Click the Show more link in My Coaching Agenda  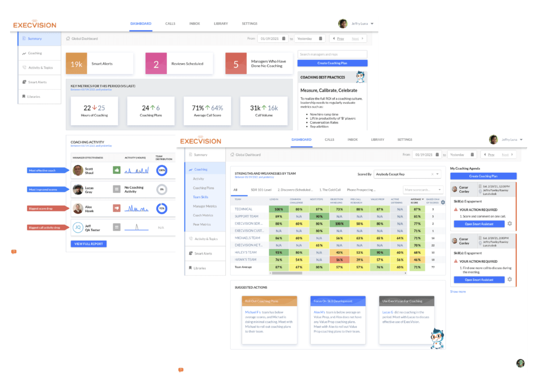[x=458, y=291]
